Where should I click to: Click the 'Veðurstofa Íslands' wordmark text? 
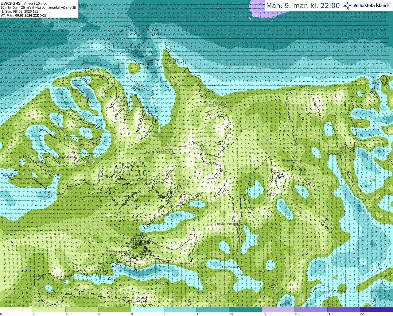[372, 6]
